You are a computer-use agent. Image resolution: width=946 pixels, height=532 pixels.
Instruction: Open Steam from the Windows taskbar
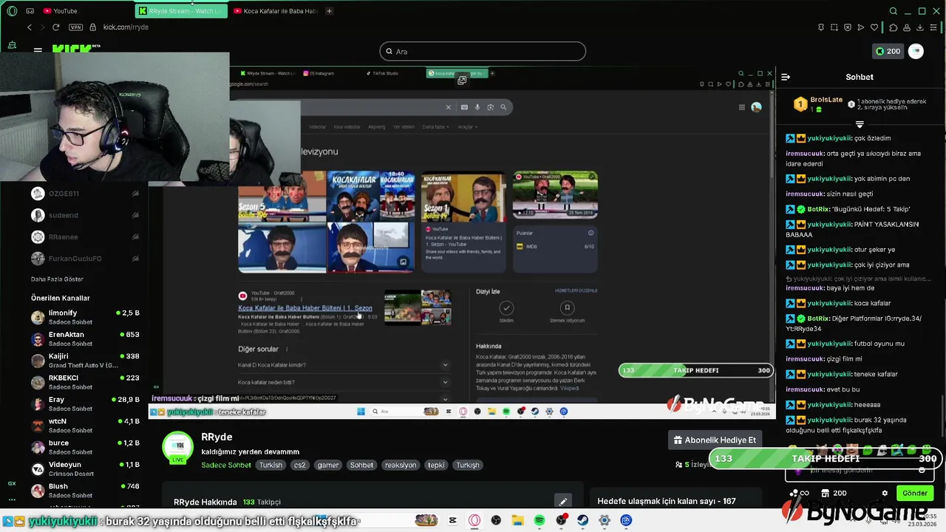click(583, 520)
